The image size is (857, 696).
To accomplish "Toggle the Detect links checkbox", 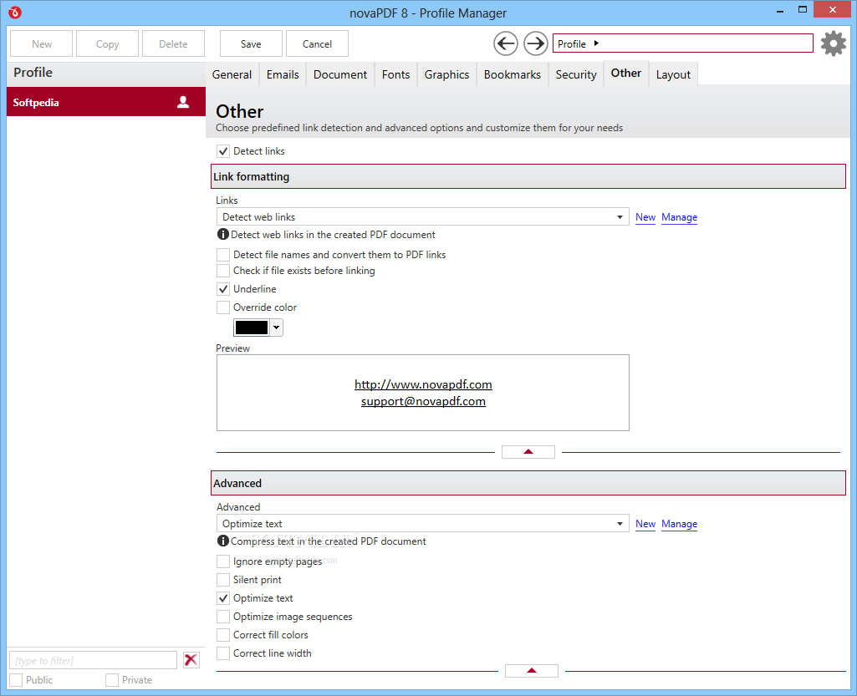I will (223, 151).
